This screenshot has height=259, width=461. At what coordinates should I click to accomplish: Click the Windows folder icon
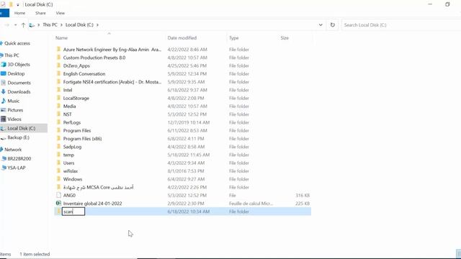point(58,179)
